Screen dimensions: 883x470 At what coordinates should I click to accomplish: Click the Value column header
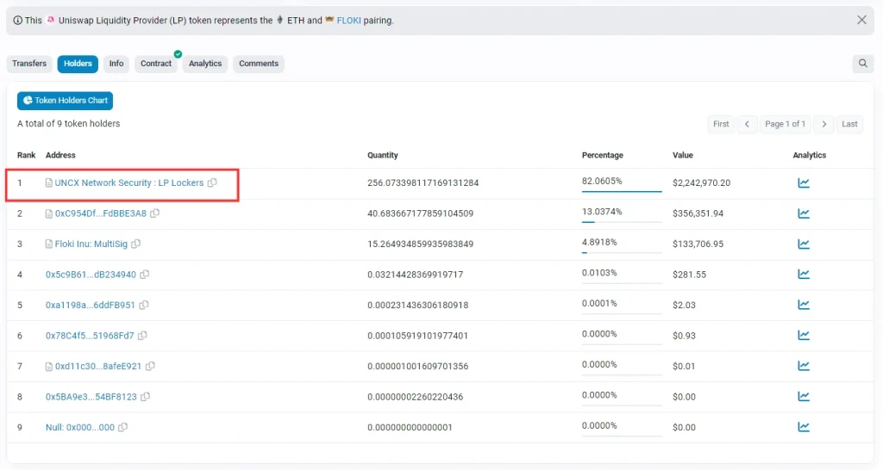[x=683, y=155]
